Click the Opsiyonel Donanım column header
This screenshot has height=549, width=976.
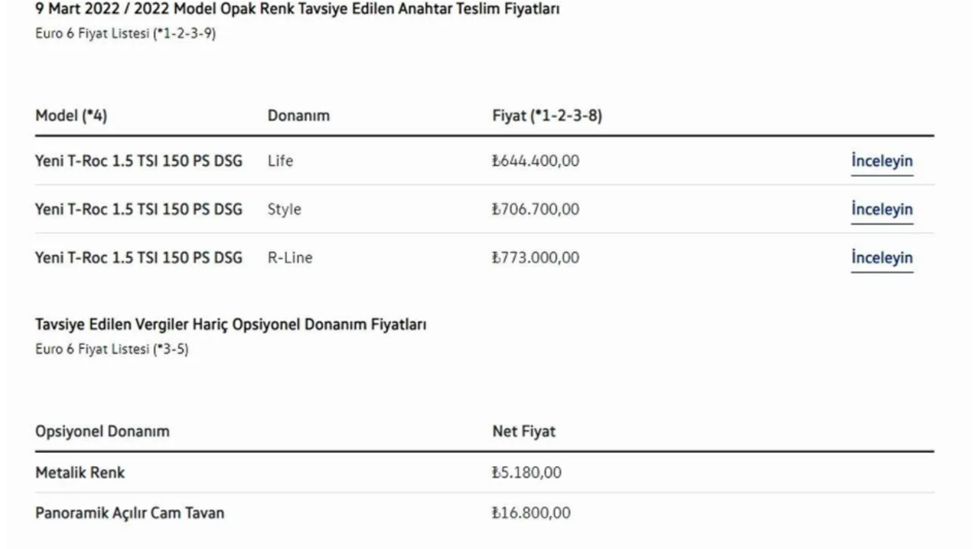[102, 432]
